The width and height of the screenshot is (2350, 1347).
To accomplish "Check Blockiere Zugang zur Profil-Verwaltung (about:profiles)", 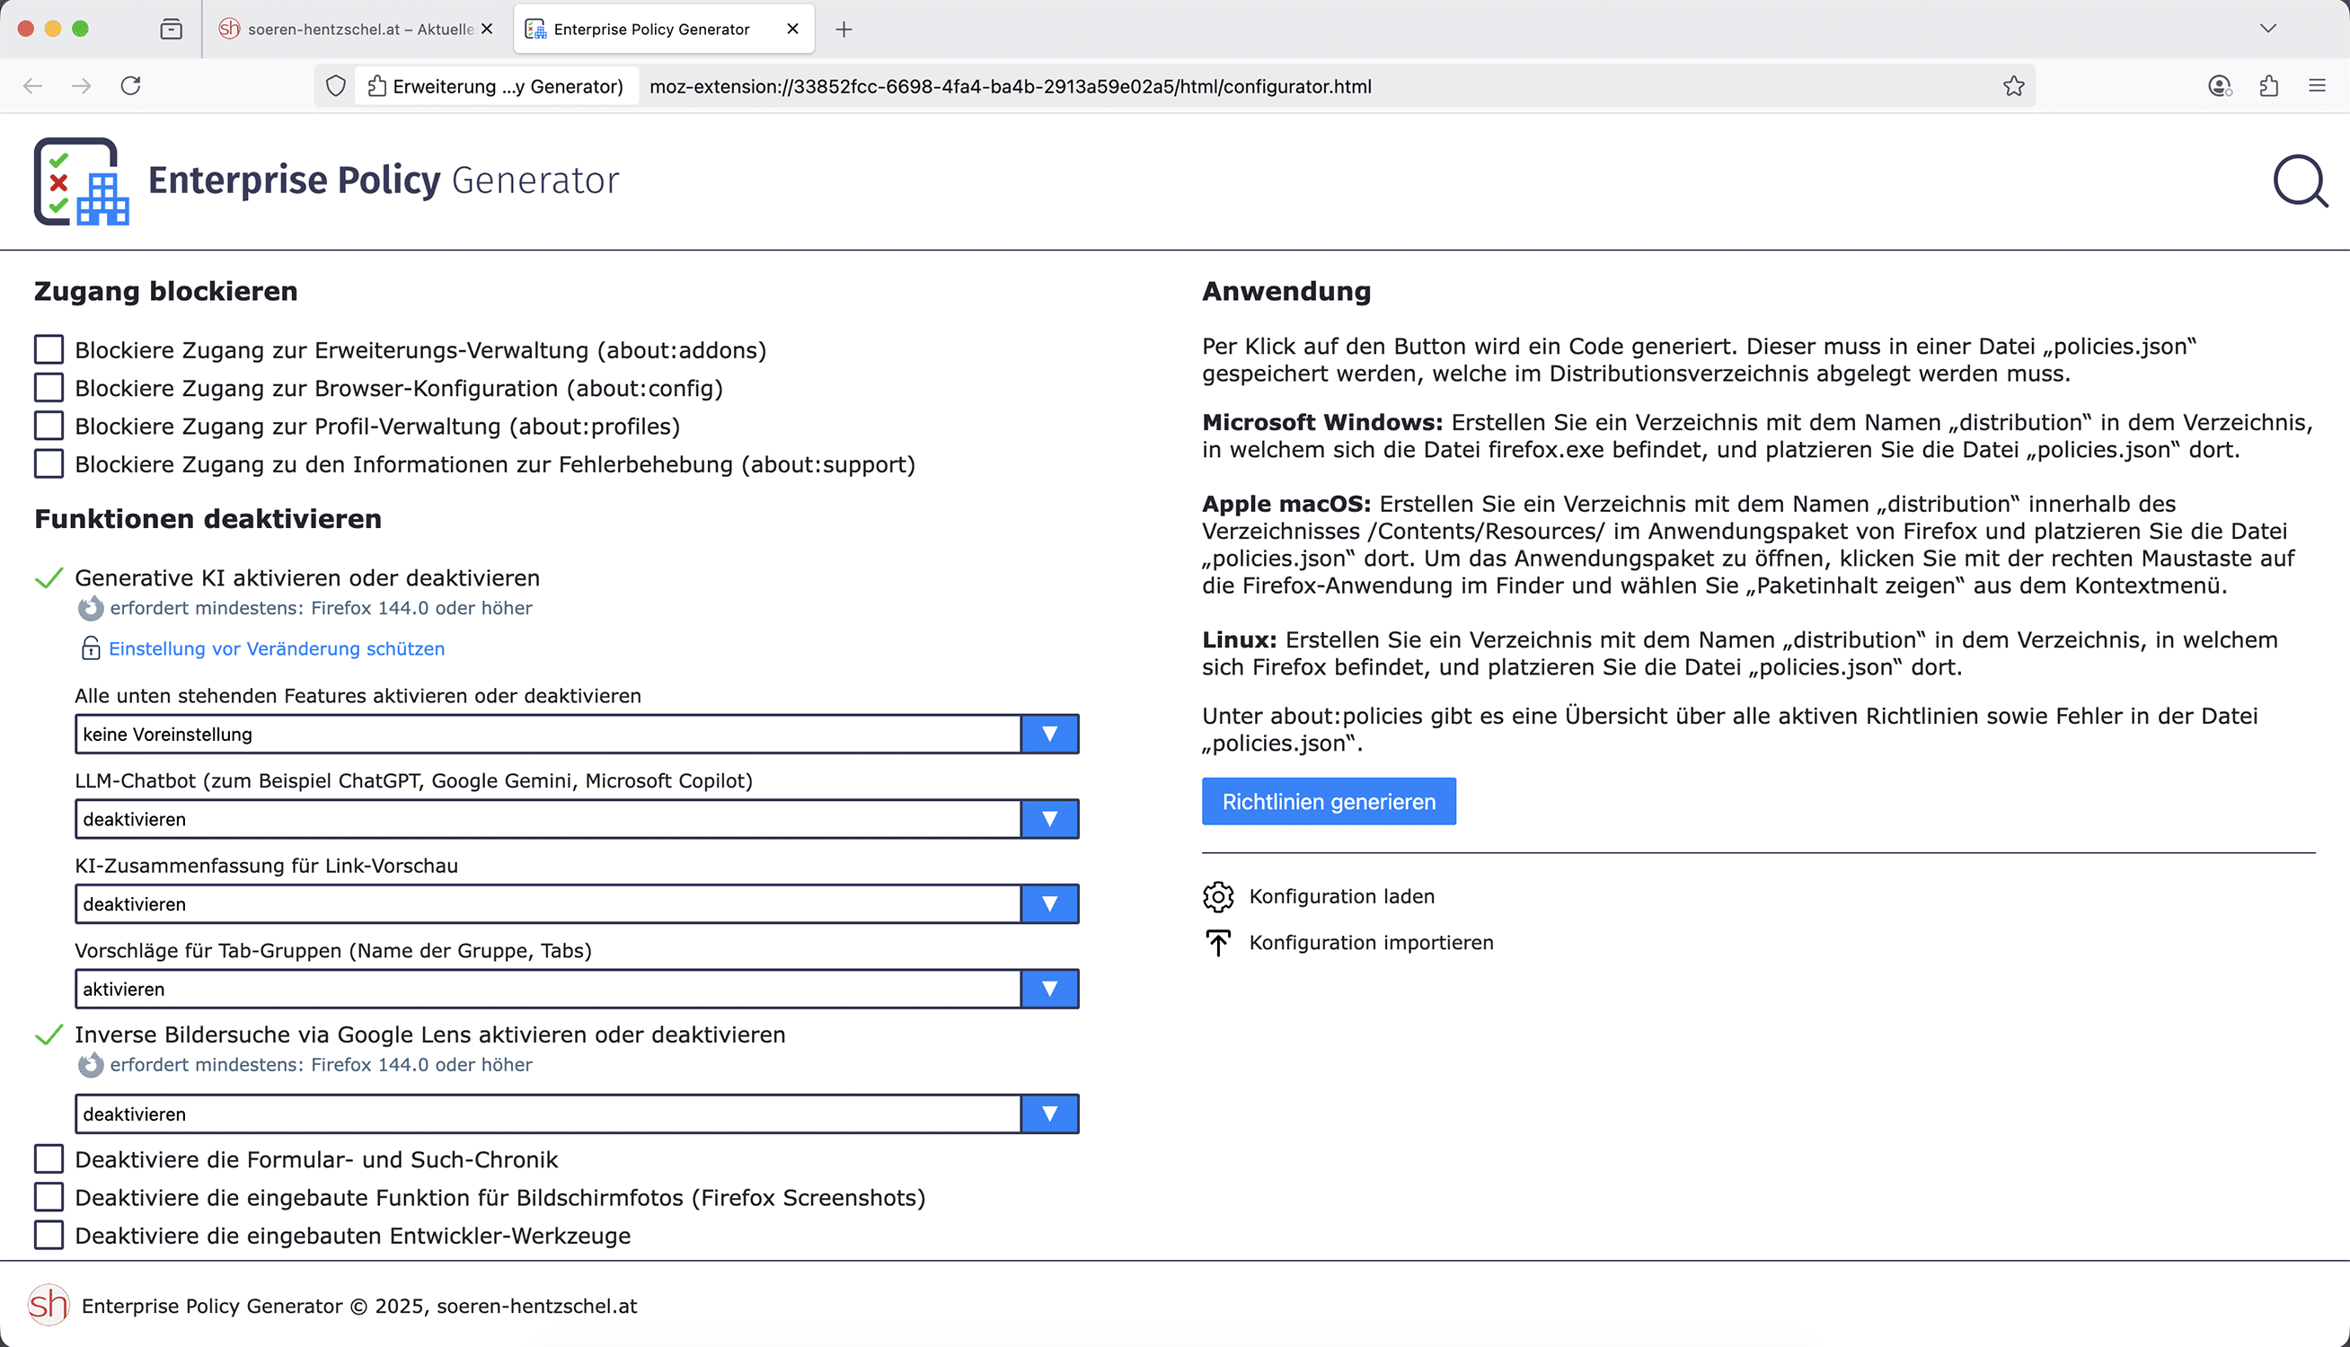I will (49, 426).
